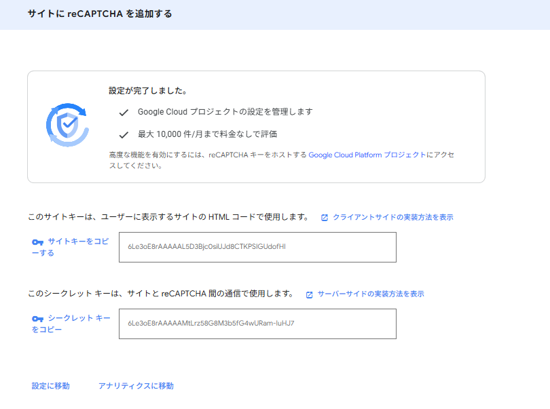Open サーバーサイドの実装方法を表示 link
The image size is (550, 409).
click(x=371, y=294)
